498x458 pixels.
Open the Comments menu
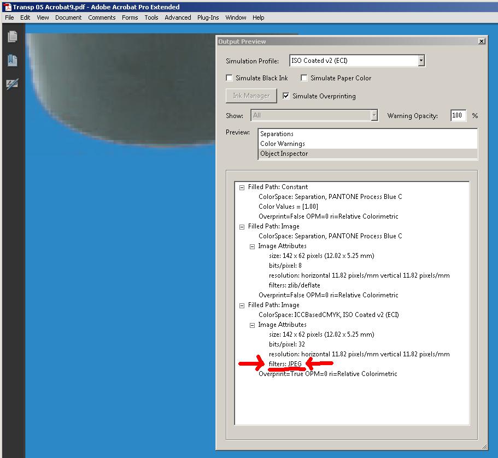pyautogui.click(x=102, y=17)
